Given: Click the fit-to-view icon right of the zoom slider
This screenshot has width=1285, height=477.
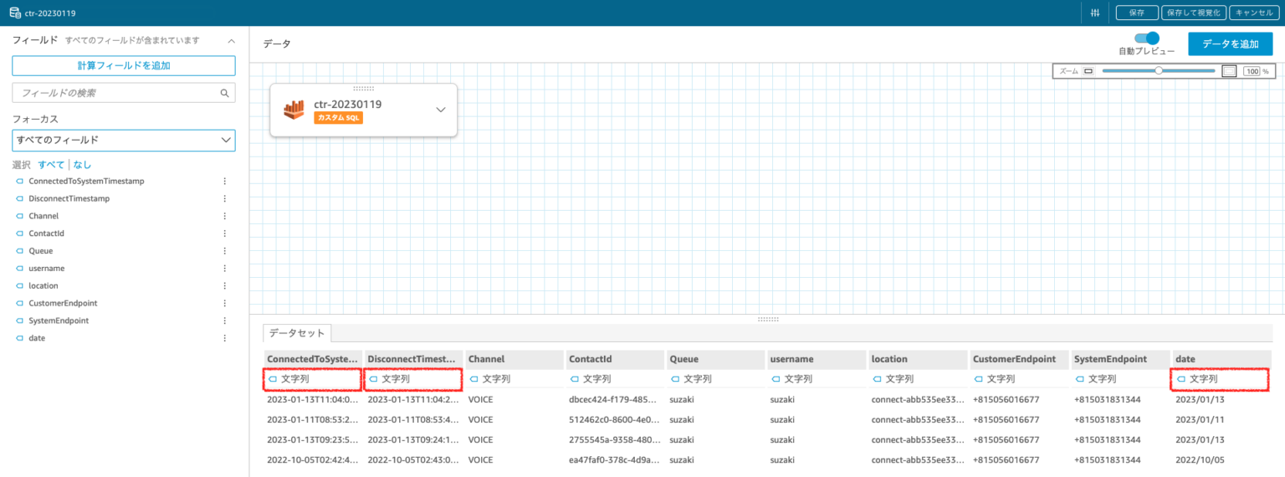Looking at the screenshot, I should [x=1229, y=71].
